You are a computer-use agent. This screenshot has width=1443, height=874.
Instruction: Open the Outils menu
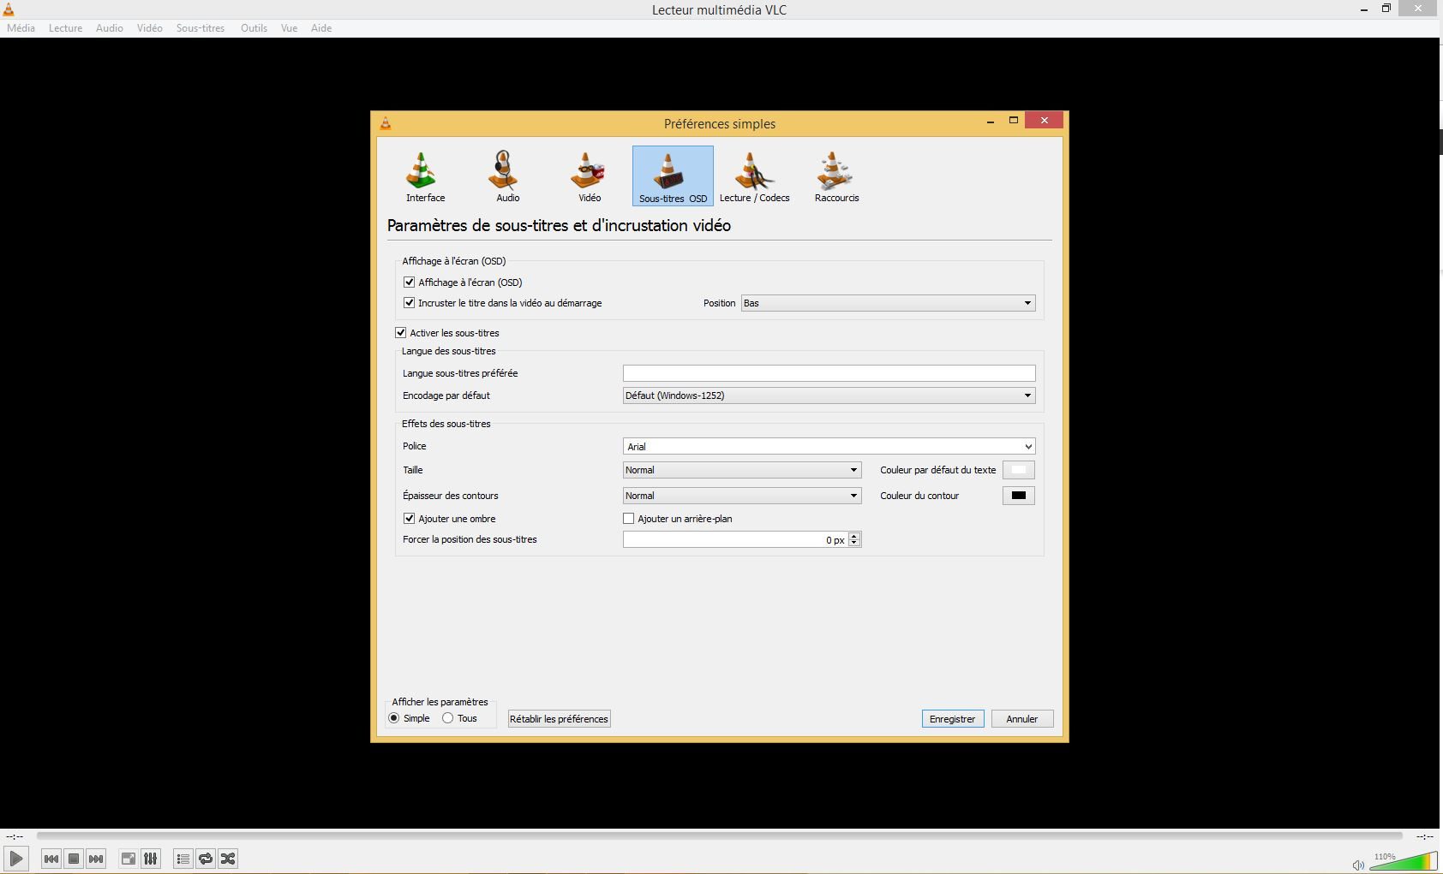pos(254,28)
